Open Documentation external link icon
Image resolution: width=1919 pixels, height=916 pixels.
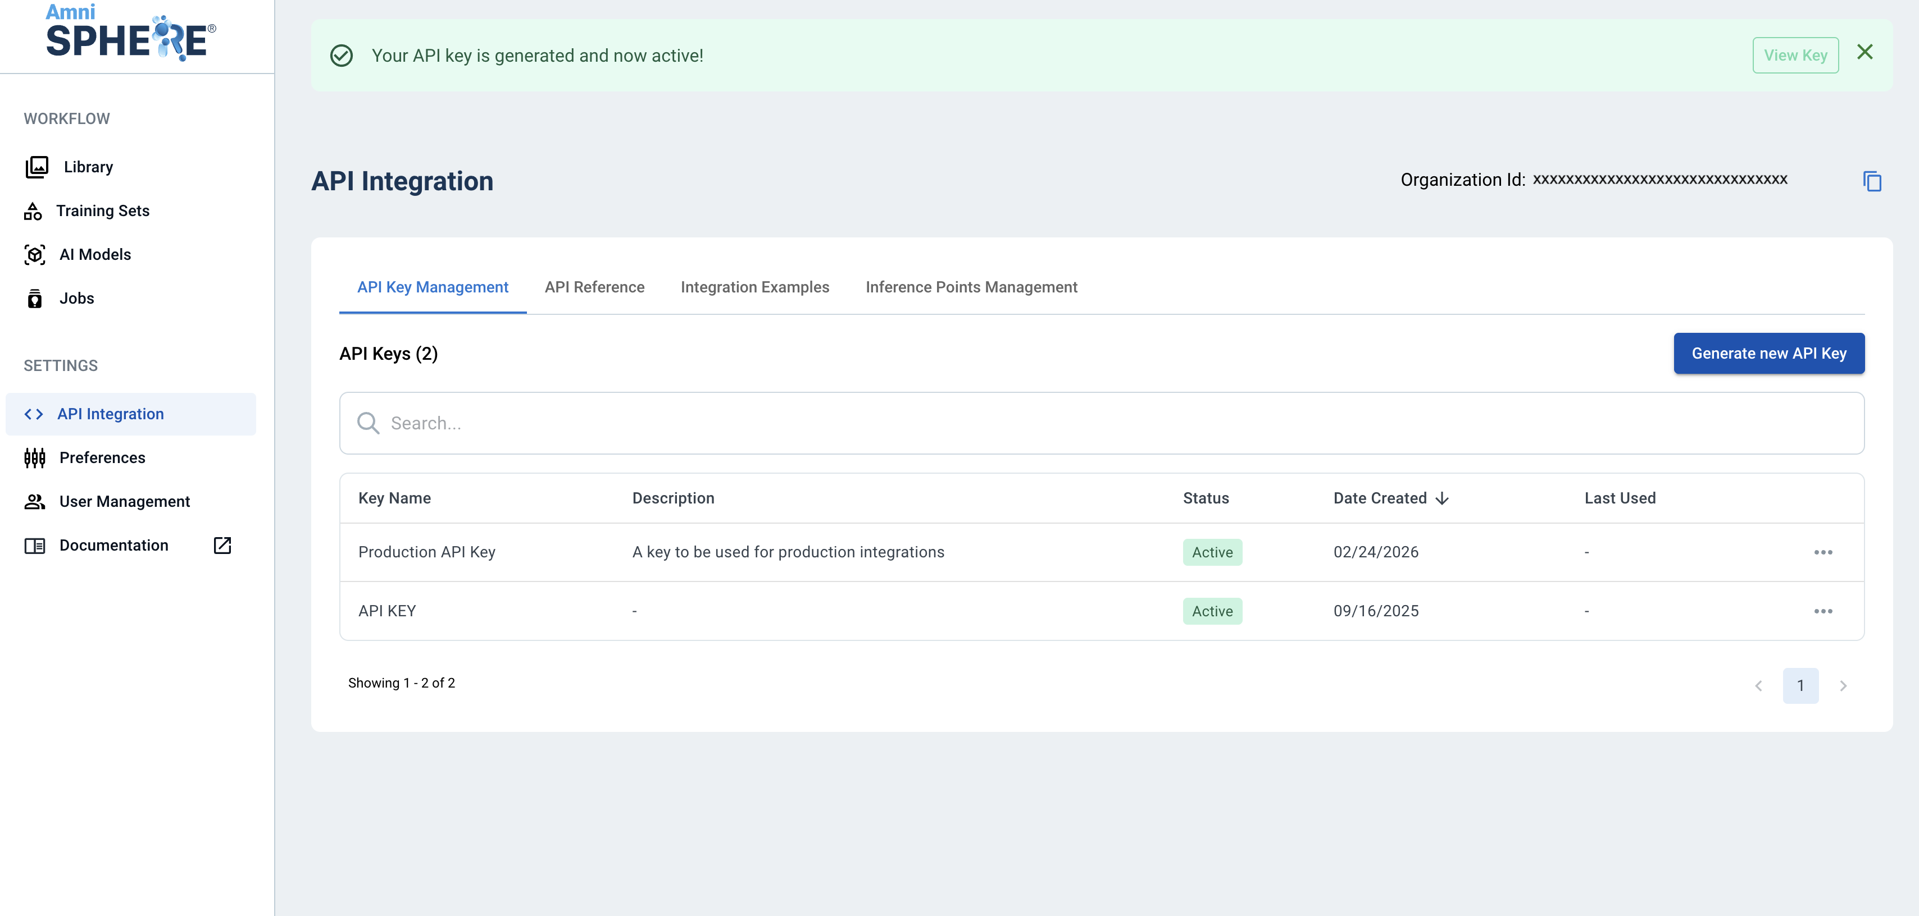tap(222, 546)
